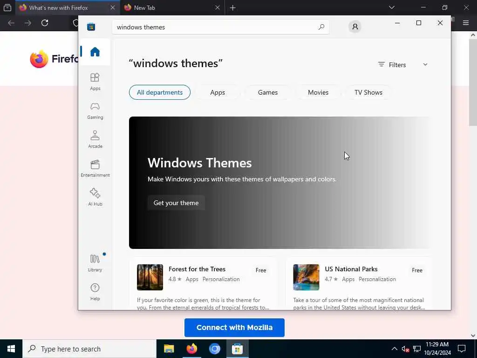Close the New Tab tab in Firefox
Image resolution: width=477 pixels, height=358 pixels.
(217, 7)
